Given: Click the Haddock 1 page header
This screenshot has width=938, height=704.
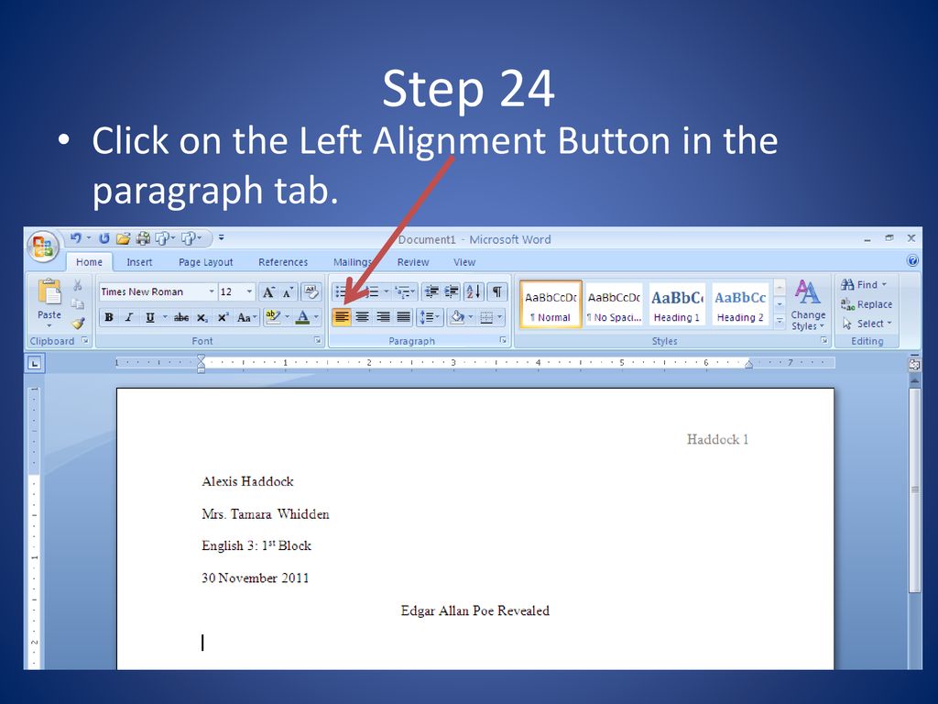Looking at the screenshot, I should (717, 439).
